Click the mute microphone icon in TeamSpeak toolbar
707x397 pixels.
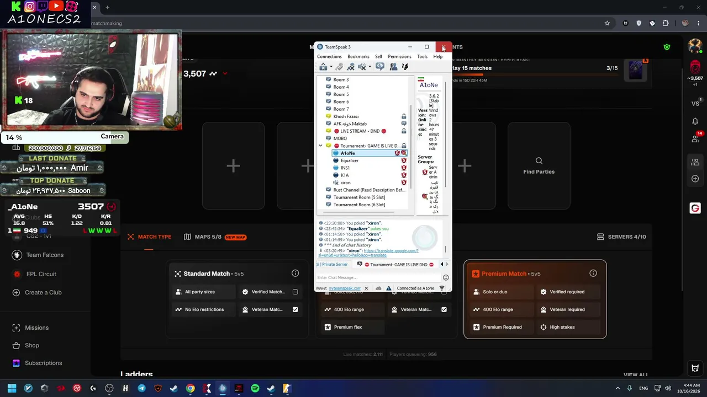click(x=351, y=67)
